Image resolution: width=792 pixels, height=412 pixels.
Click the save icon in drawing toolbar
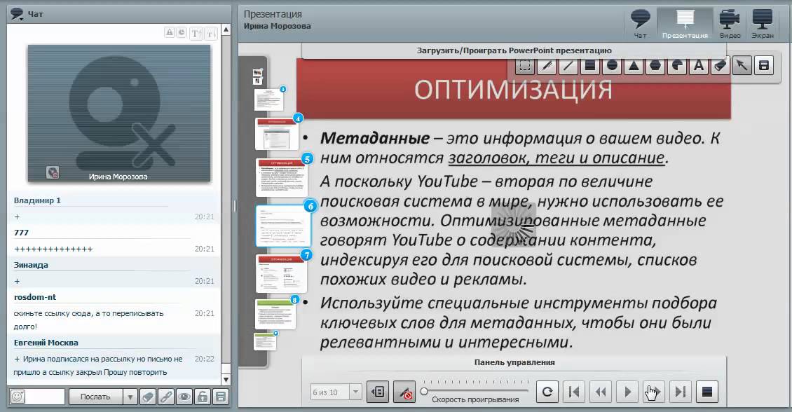(x=764, y=66)
